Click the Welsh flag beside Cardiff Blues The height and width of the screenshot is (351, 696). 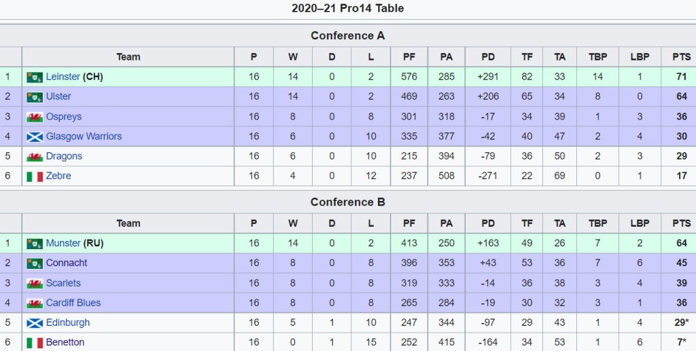tap(35, 303)
